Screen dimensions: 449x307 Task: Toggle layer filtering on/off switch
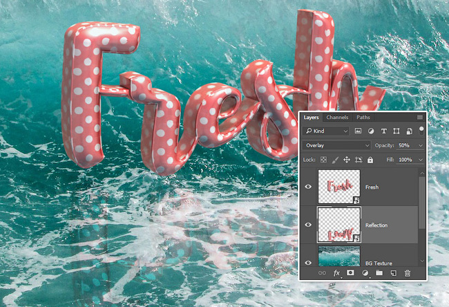[421, 131]
